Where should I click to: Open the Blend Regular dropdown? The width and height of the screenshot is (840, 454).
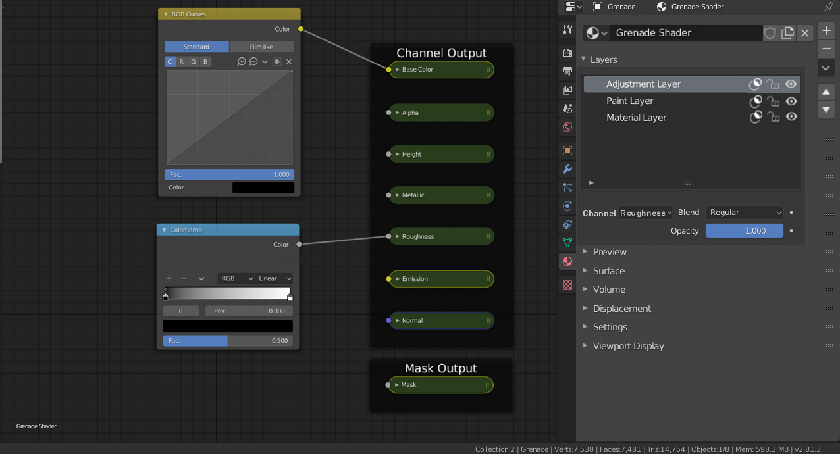[x=745, y=213]
